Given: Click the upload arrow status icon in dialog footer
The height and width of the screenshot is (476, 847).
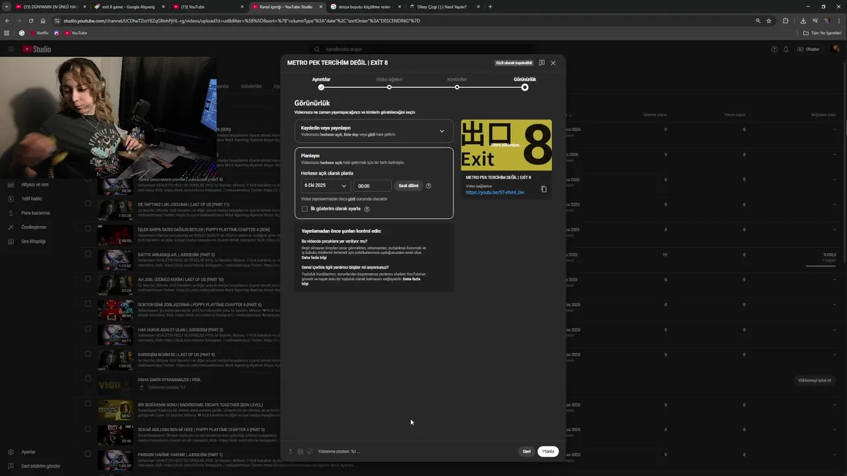Looking at the screenshot, I should coord(290,452).
